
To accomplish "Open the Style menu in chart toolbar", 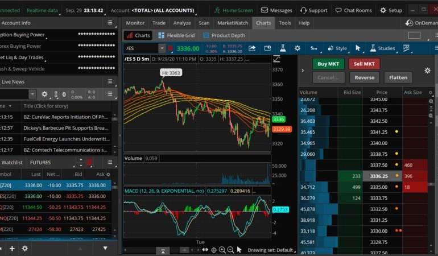I will [x=337, y=48].
